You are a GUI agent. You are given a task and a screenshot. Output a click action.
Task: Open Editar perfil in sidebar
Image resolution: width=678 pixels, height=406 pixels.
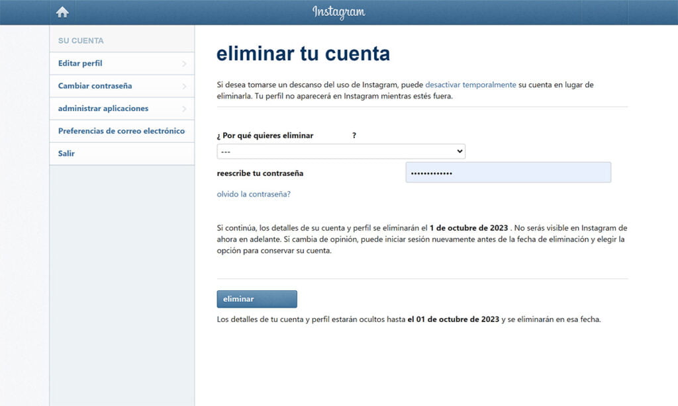point(122,63)
